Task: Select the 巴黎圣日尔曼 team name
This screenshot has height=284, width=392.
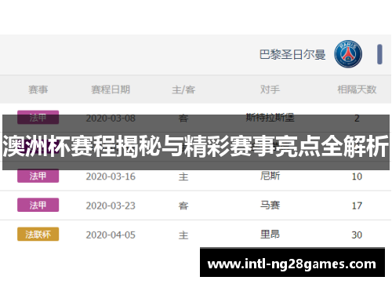Action: point(292,55)
